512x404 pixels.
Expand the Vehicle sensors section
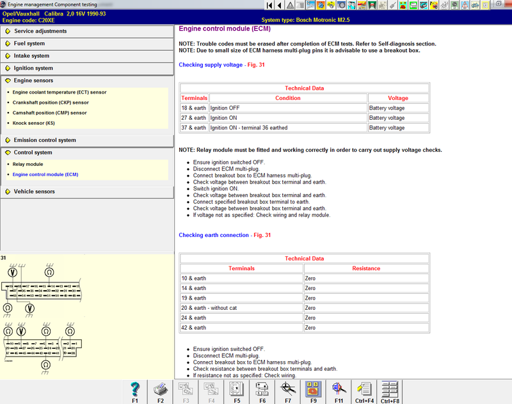pos(87,191)
